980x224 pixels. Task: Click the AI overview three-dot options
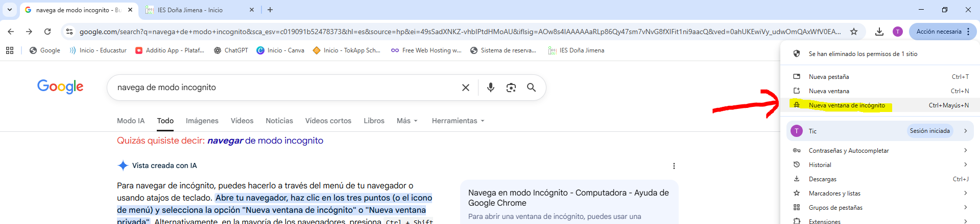674,166
